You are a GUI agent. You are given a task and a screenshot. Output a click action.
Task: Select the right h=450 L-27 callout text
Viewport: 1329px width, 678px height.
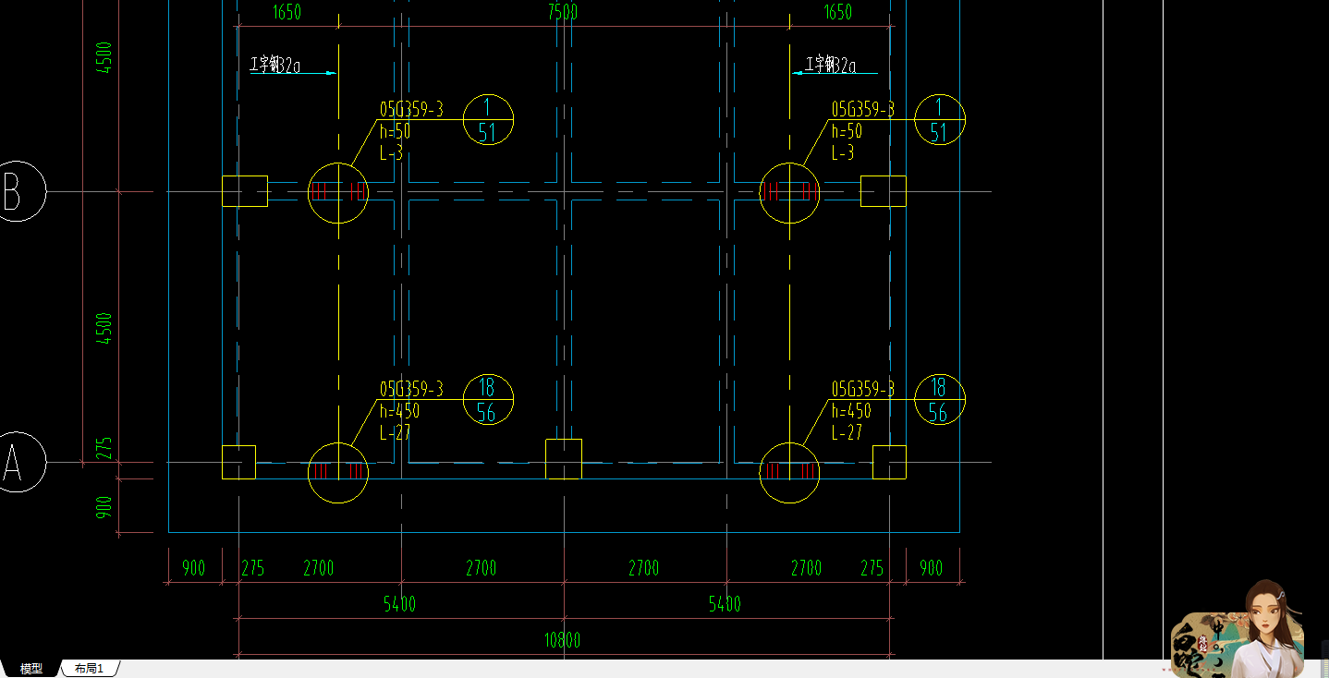[x=851, y=421]
